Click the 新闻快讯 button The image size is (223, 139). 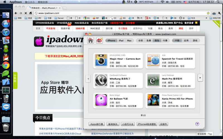tap(113, 124)
